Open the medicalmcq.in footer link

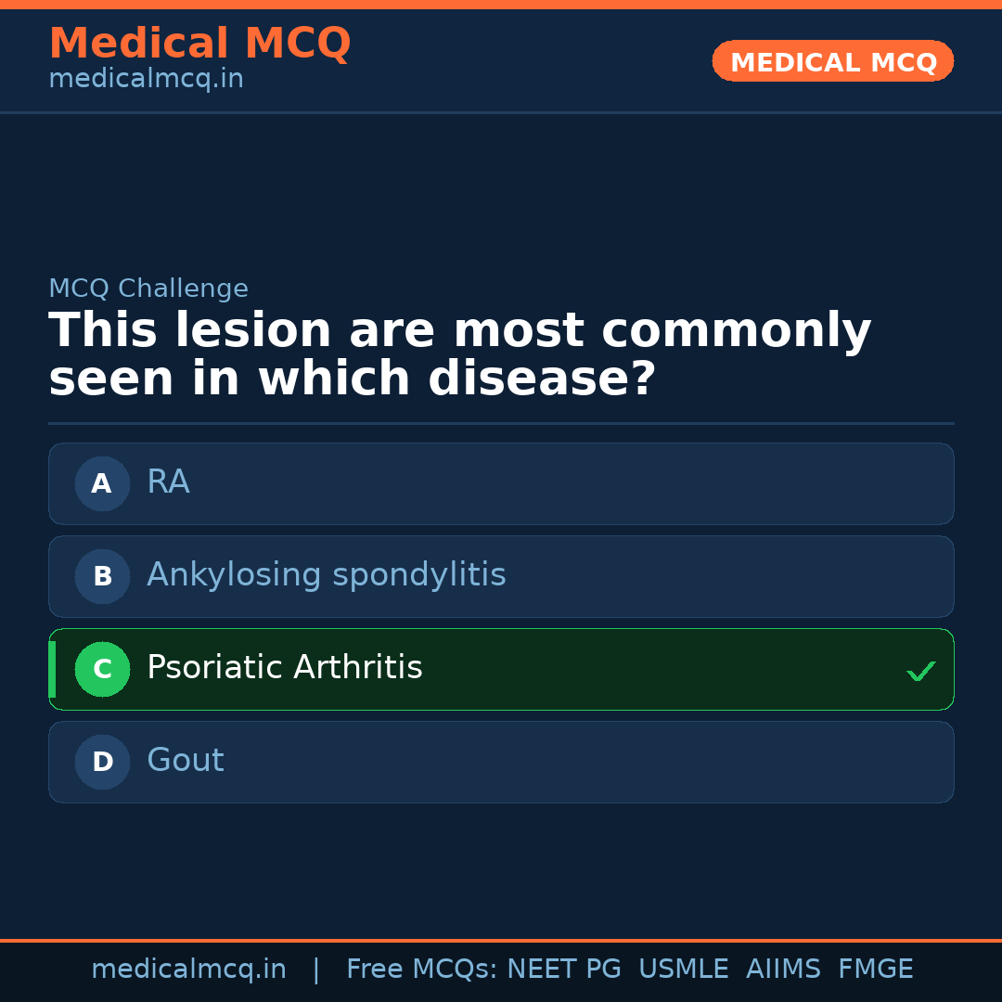188,970
